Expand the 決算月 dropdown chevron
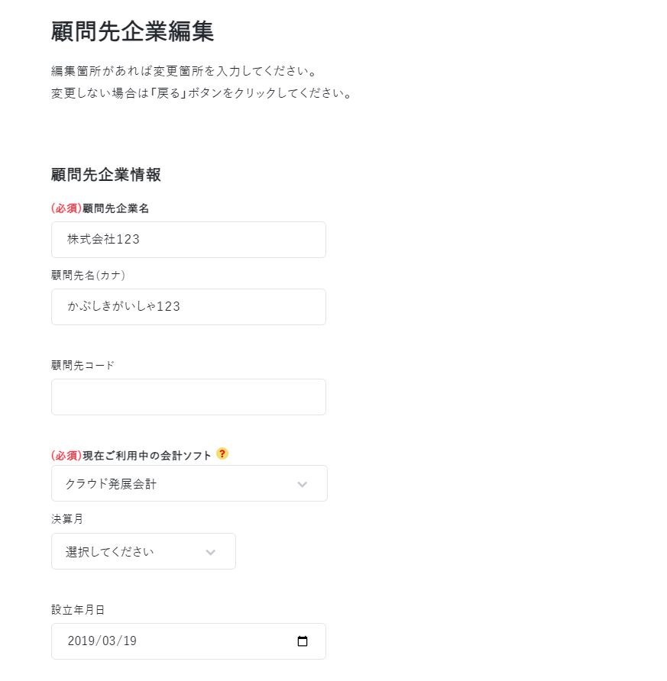Screen dimensions: 667x681 tap(211, 552)
